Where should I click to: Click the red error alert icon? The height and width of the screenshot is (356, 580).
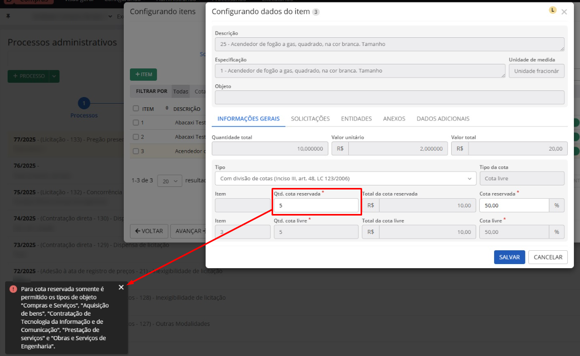pyautogui.click(x=13, y=289)
